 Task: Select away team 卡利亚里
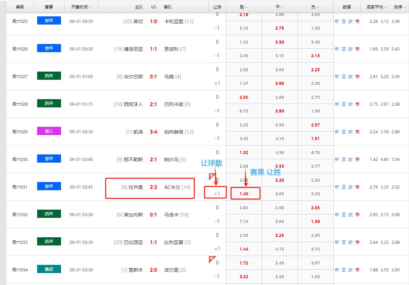coord(174,21)
